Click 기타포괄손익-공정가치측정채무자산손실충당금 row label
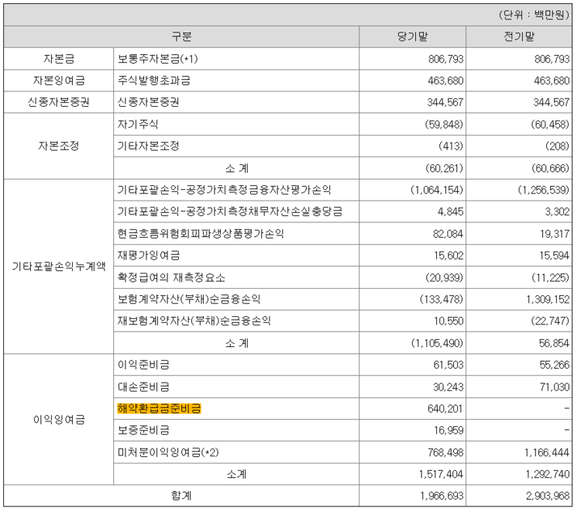Image resolution: width=581 pixels, height=512 pixels. 230,211
